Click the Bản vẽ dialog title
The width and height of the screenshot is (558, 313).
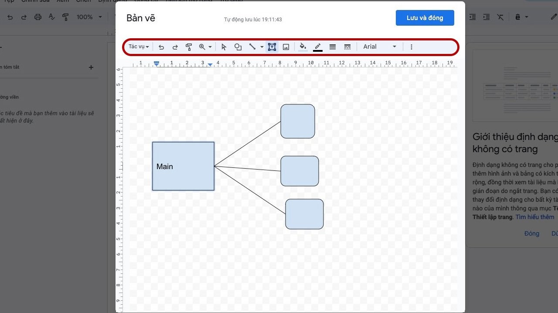141,18
